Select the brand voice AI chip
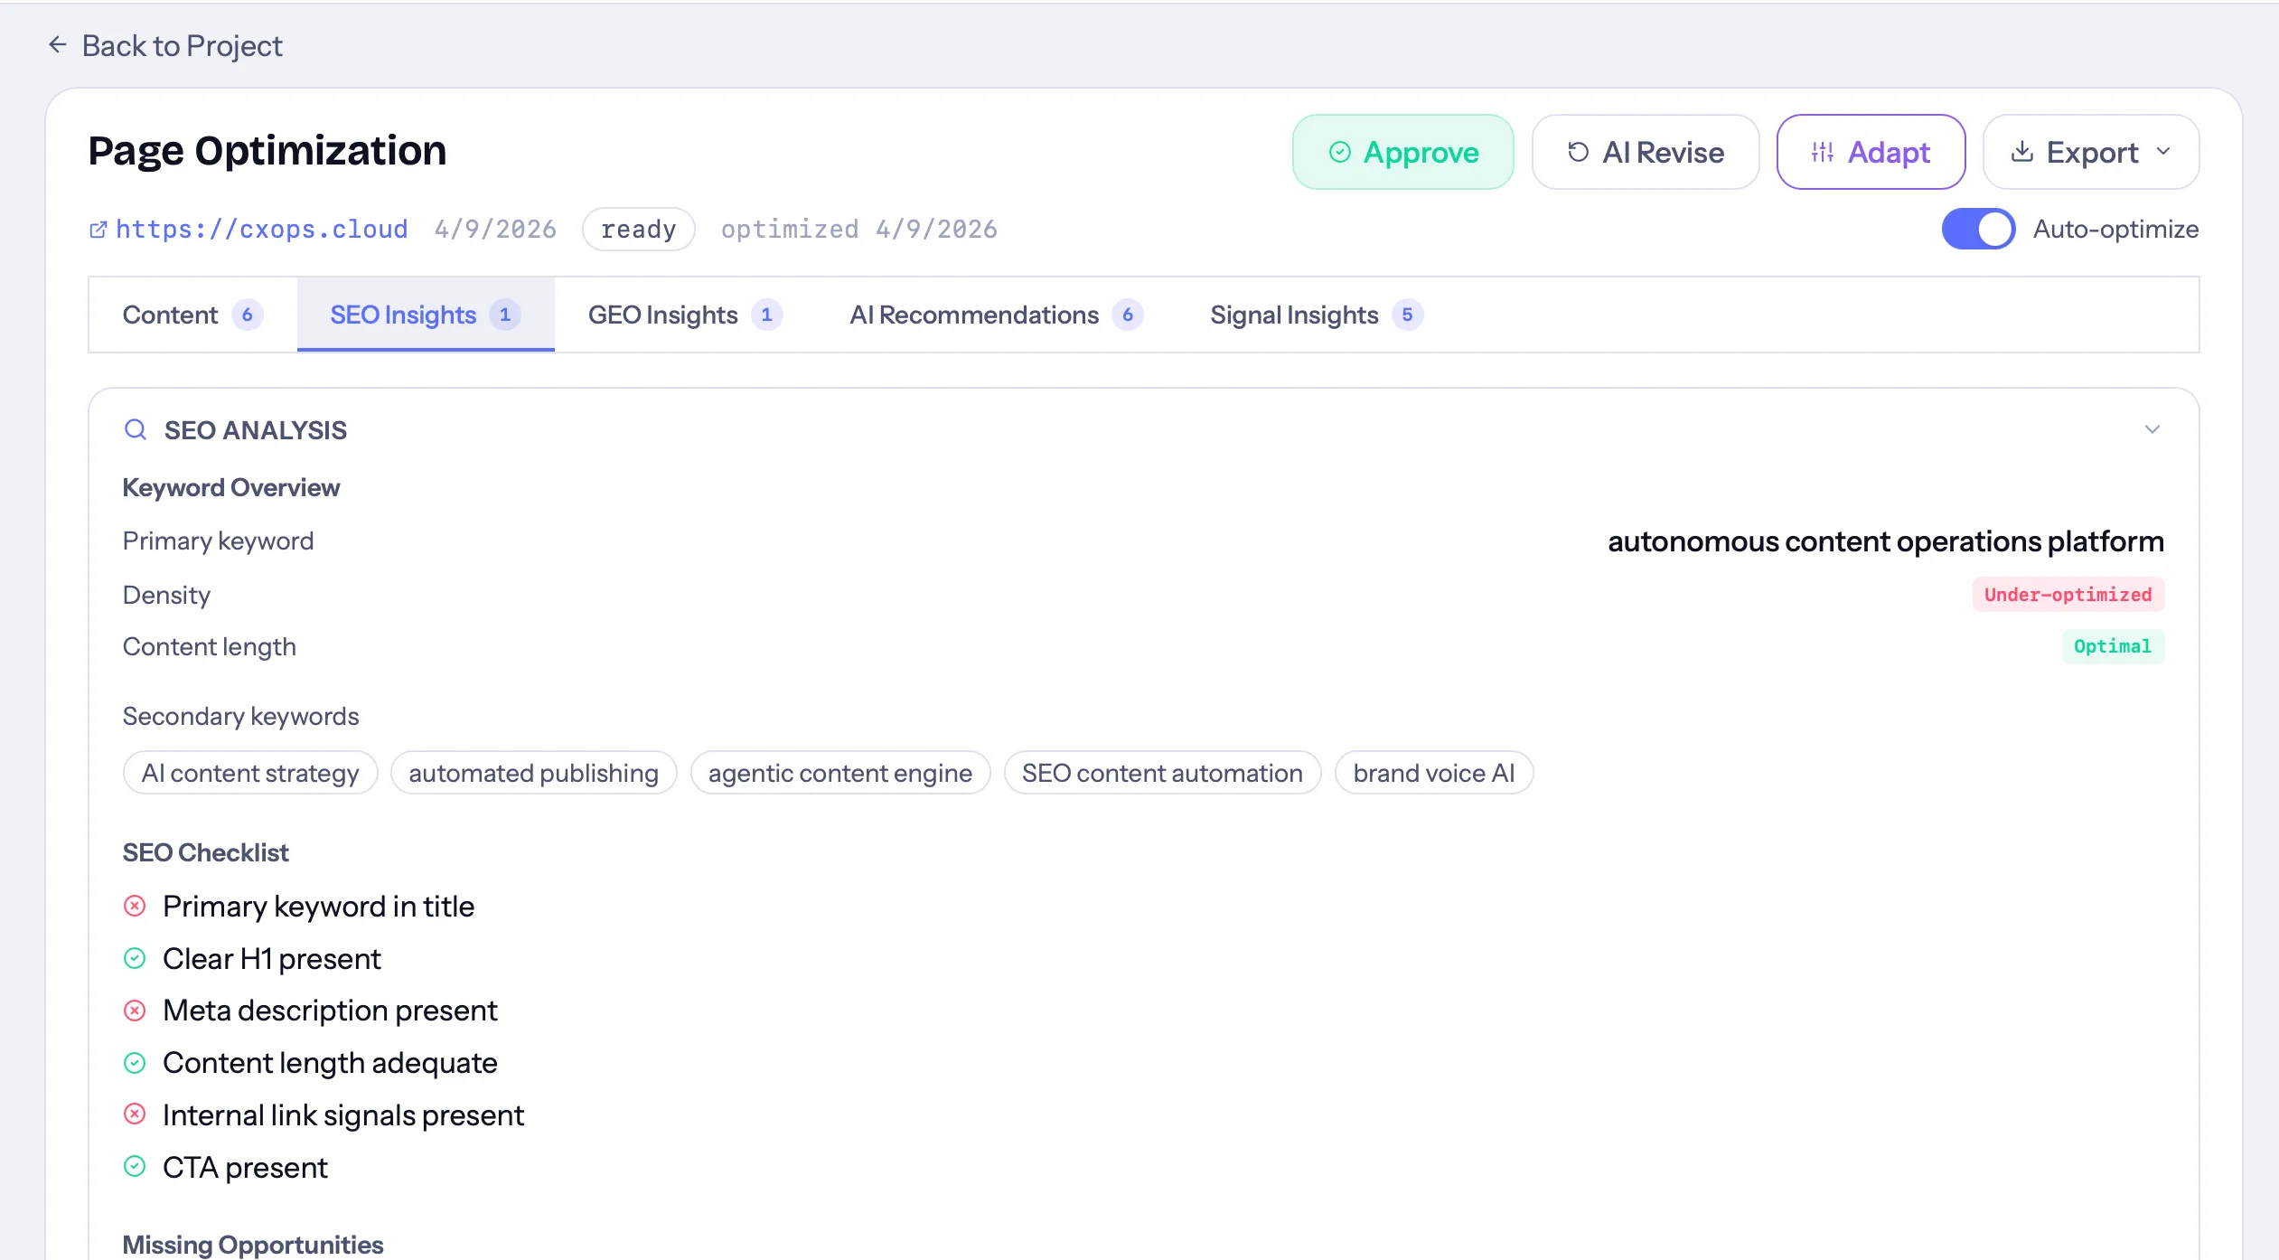This screenshot has width=2279, height=1260. click(x=1434, y=773)
